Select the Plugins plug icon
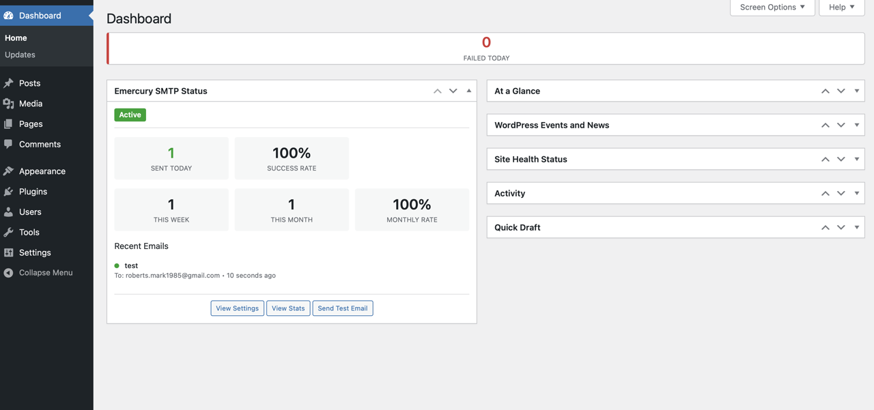 pos(10,191)
